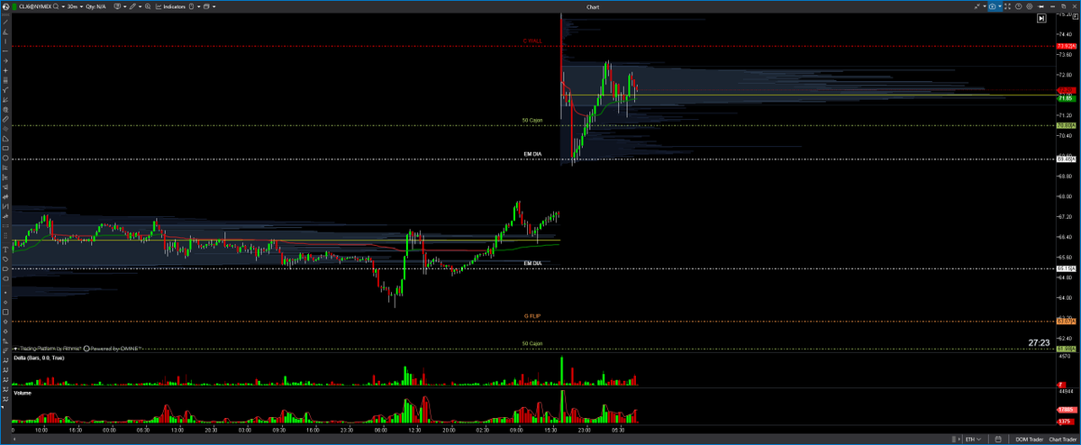Click the zoom-in magnifier icon
1081x445 pixels.
point(148,6)
